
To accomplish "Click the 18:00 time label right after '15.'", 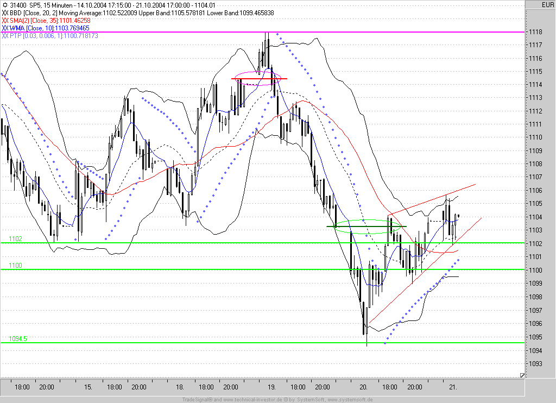I will click(114, 387).
